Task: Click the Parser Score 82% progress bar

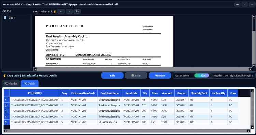Action: pyautogui.click(x=203, y=76)
